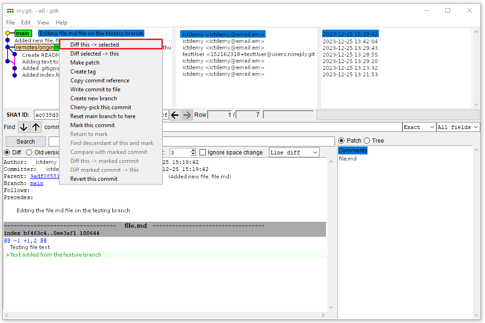Click the Find next down arrow button
485x323 pixels.
click(24, 127)
